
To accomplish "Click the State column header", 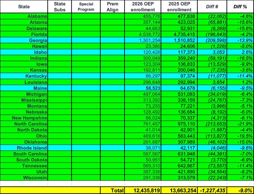I will (x=24, y=7).
